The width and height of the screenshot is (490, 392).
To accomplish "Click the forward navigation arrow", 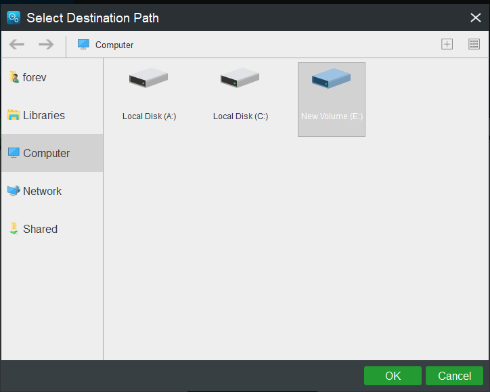I will 46,45.
